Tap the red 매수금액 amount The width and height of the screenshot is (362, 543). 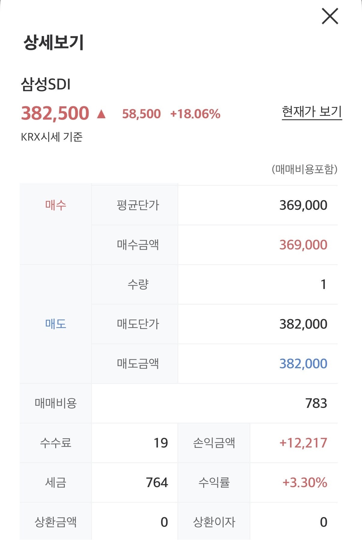303,245
